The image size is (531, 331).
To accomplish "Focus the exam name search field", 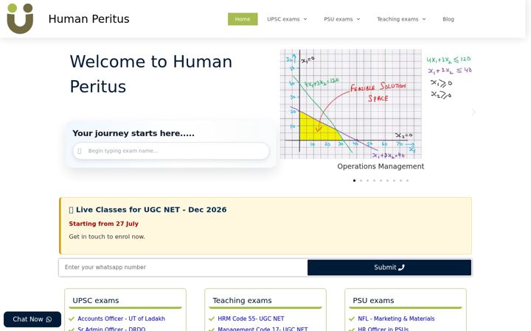I will tap(171, 151).
